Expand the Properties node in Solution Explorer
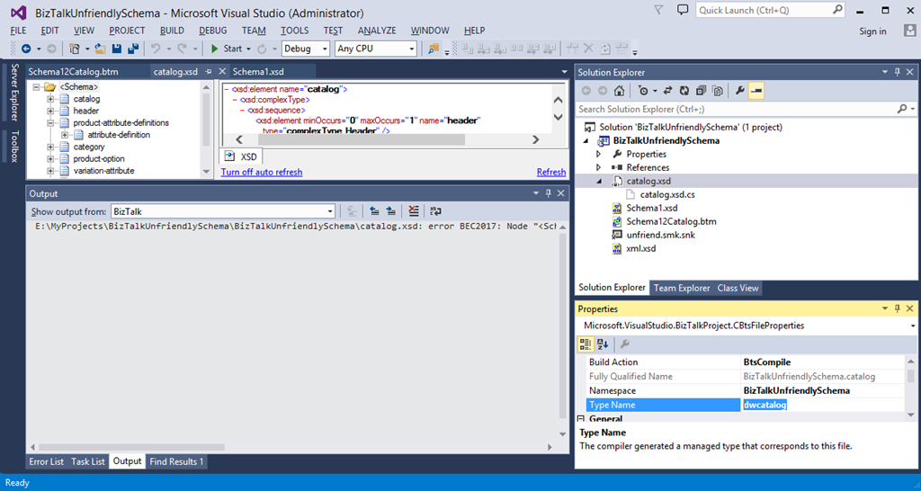Viewport: 921px width, 491px height. coord(598,154)
